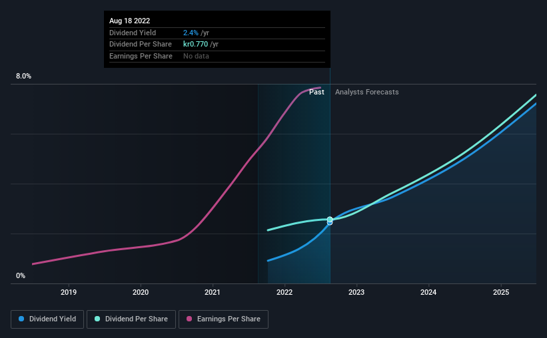Click the Aug 18 2022 tooltip date

click(130, 21)
